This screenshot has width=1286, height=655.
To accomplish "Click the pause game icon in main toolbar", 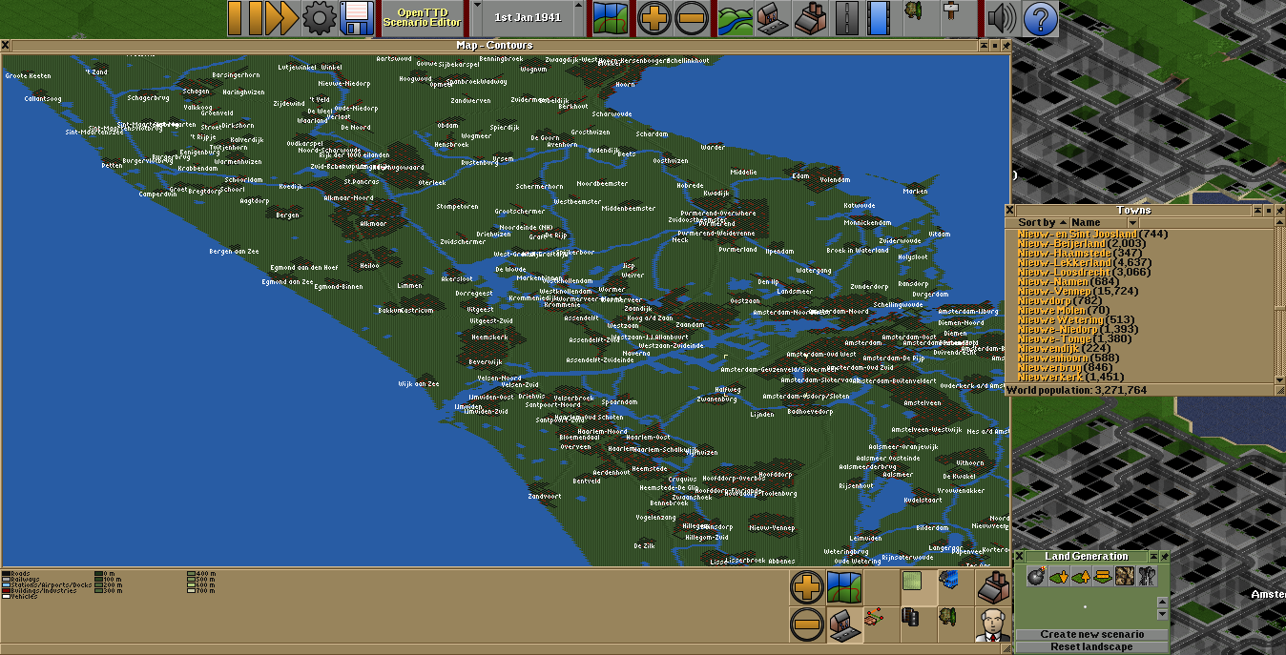I will coord(244,18).
